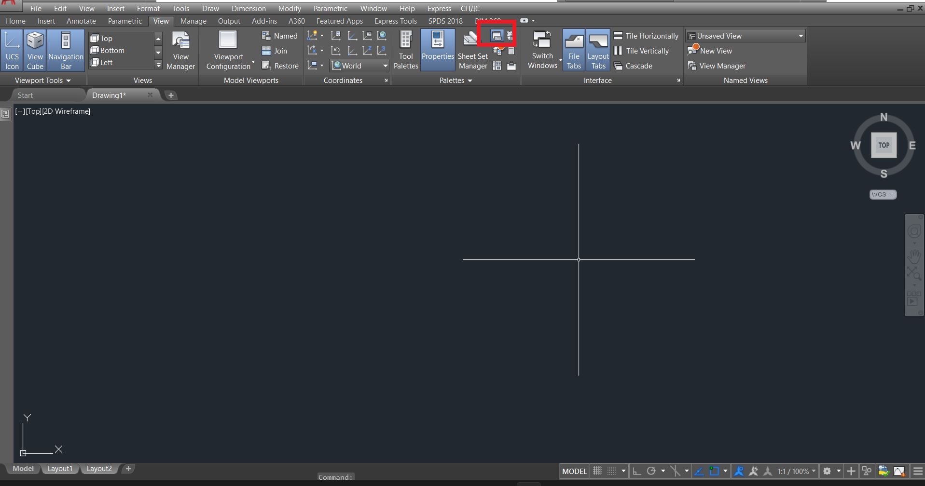Click Tile Horizontally button
Screen dimensions: 925x486
pos(646,36)
